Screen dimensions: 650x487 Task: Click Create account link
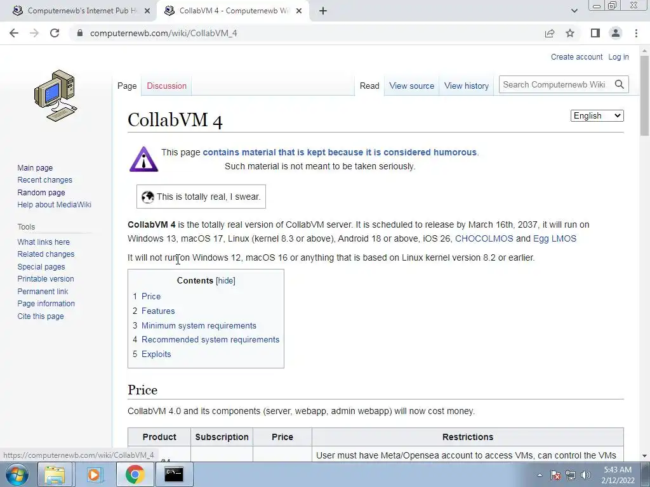click(576, 56)
